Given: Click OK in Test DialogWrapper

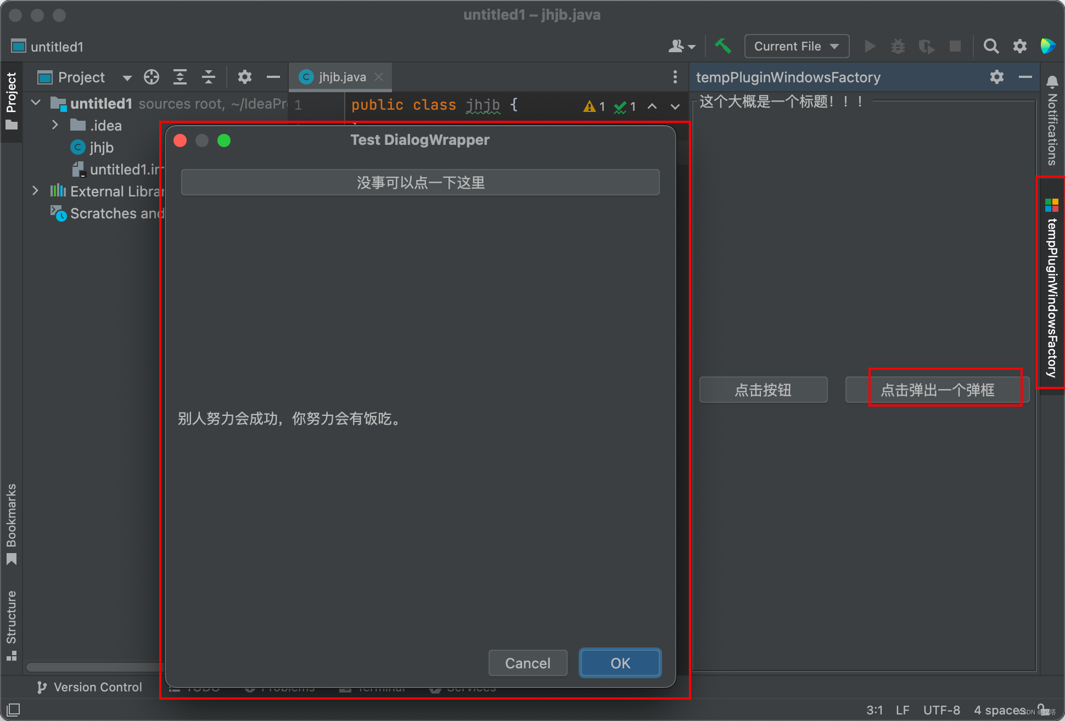Looking at the screenshot, I should pyautogui.click(x=620, y=663).
